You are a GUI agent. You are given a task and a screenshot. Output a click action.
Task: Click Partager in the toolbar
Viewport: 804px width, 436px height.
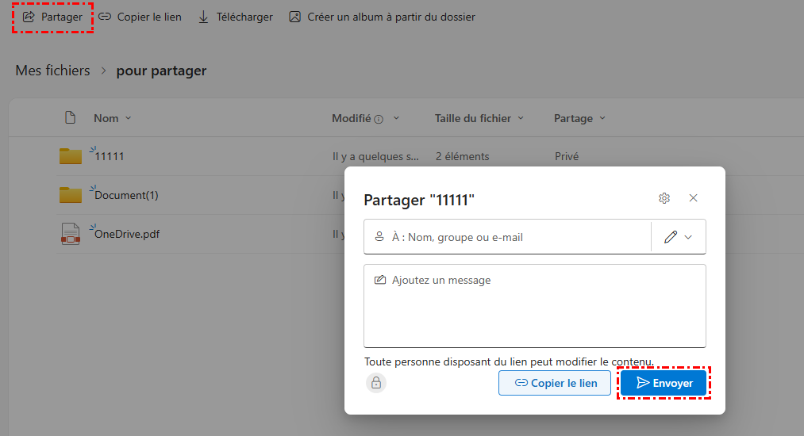[x=52, y=17]
